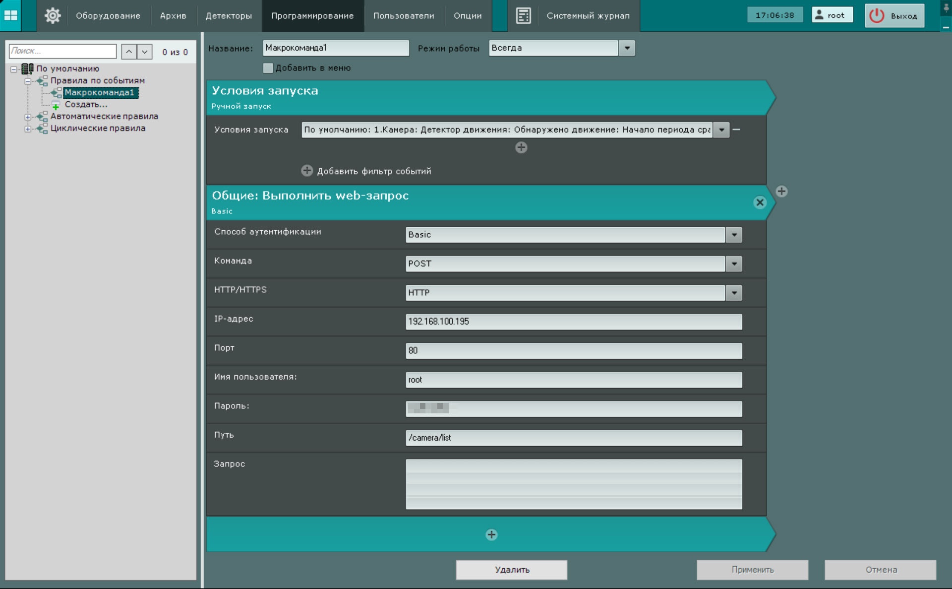Click Добавить фильтр событий link

373,171
